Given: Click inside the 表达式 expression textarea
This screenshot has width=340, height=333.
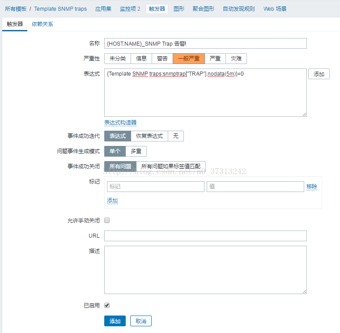Looking at the screenshot, I should point(205,93).
